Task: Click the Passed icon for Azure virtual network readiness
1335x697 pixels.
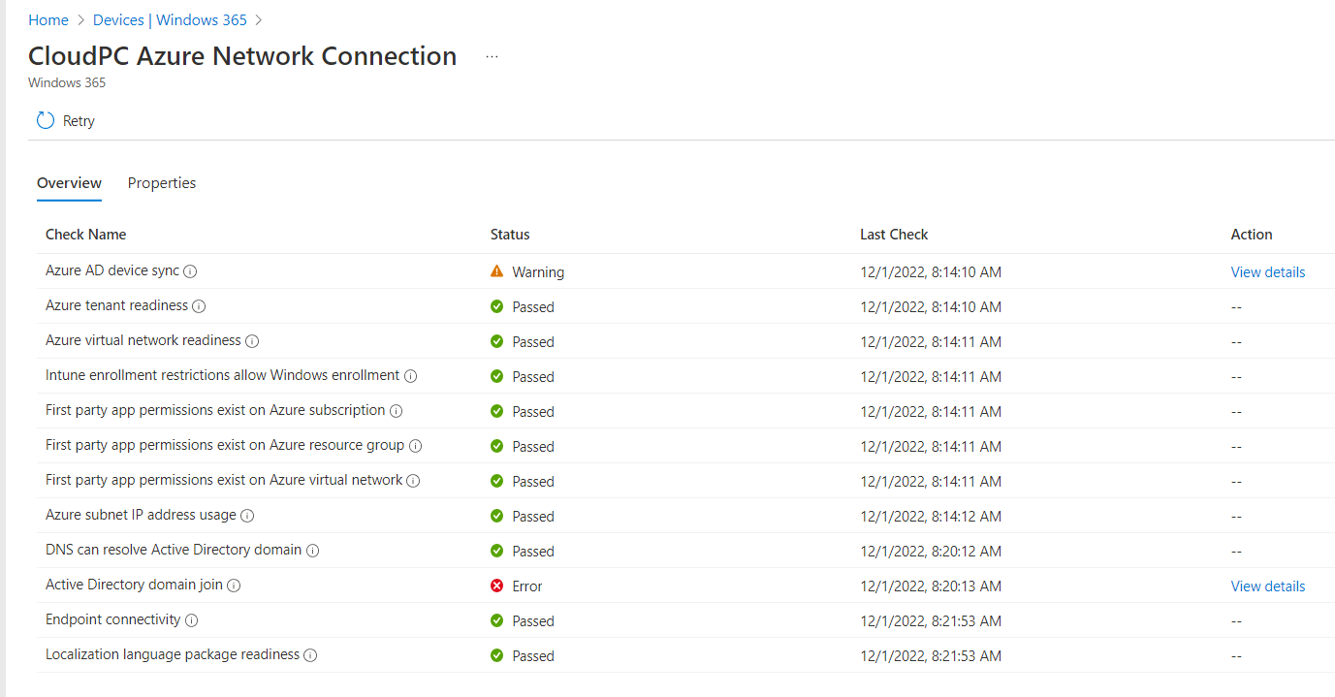Action: pos(495,341)
